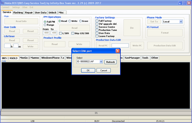Viewport: 192px width, 123px height.
Task: Click the Production Data Edit text field
Action: 120,45
